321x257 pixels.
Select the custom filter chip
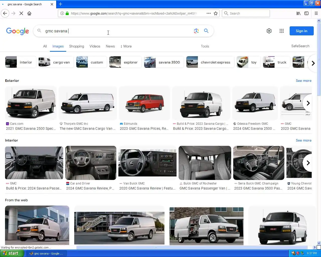(x=91, y=62)
